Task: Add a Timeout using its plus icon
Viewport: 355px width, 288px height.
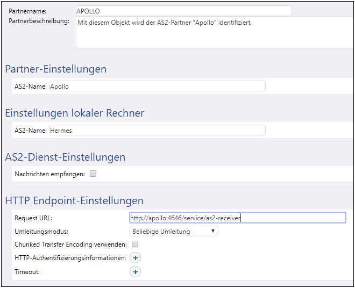Action: (136, 272)
